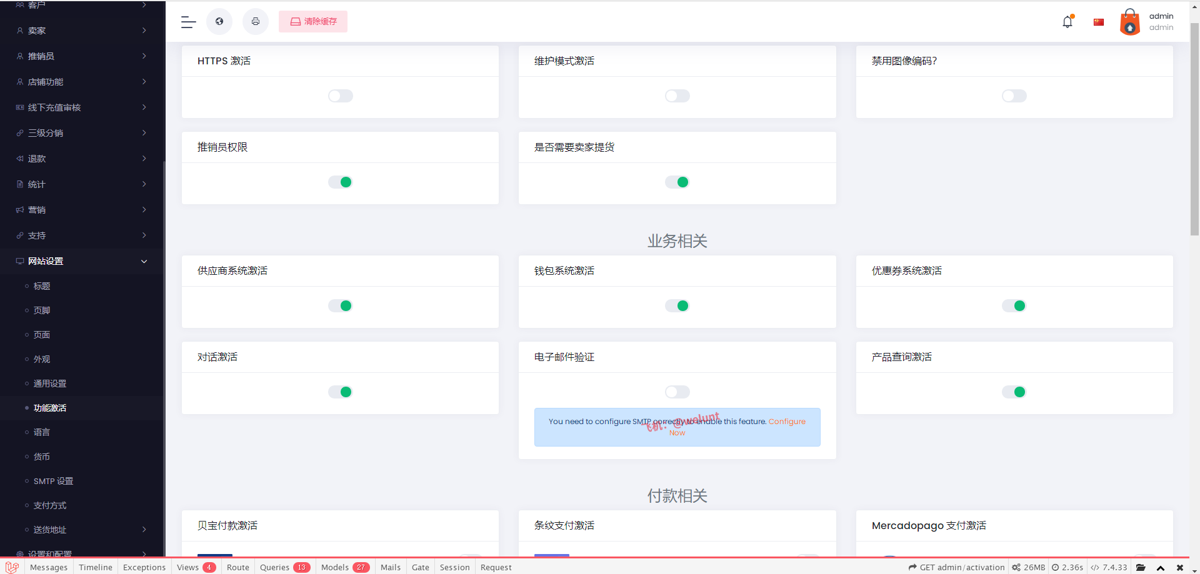
Task: Toggle 禁用图像编码 switch
Action: [1014, 96]
